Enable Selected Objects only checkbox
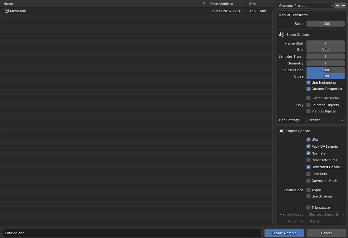 pos(308,105)
